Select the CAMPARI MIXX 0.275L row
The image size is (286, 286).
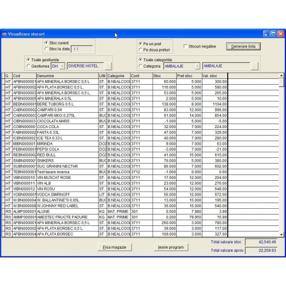tap(140, 116)
